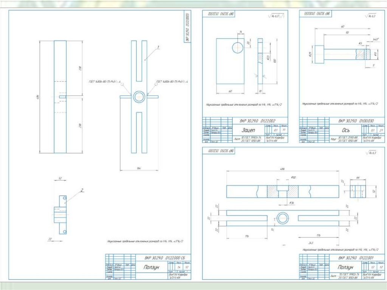Screen dimensions: 387x290
Task: Select designation "ВКР 30.29.0 .01.22.001"
Action: (356, 258)
